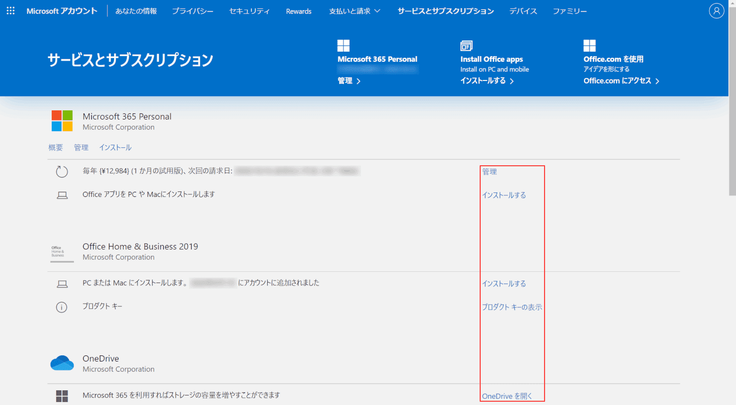
Task: Click the OneDrive section title
Action: pos(101,358)
